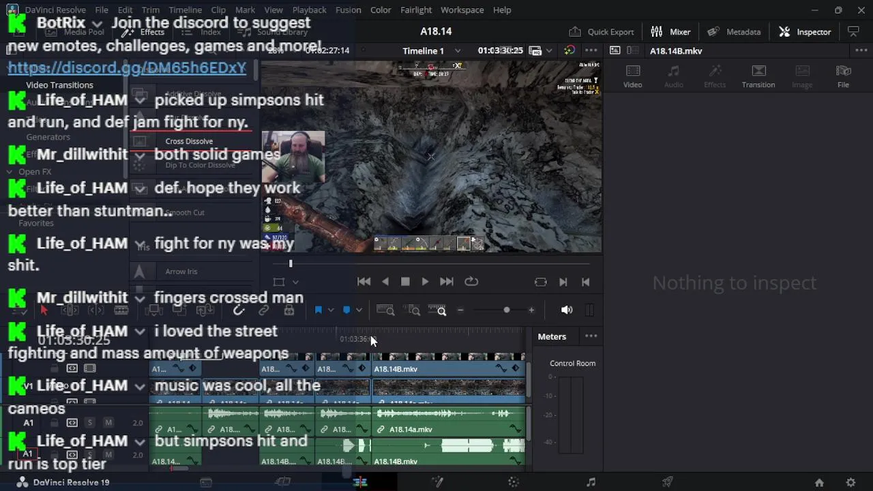The width and height of the screenshot is (873, 491).
Task: Click the viewer timecode 01:03:30:25 field
Action: point(500,50)
